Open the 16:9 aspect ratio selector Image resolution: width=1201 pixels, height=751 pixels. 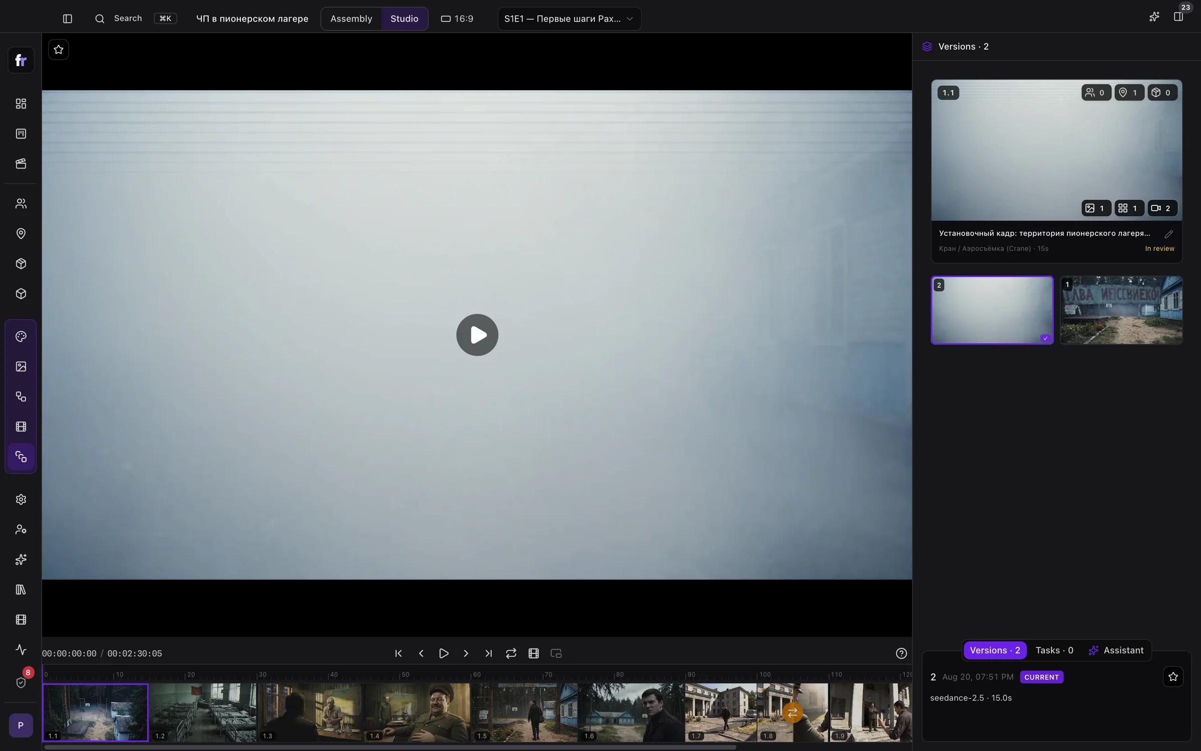coord(457,19)
